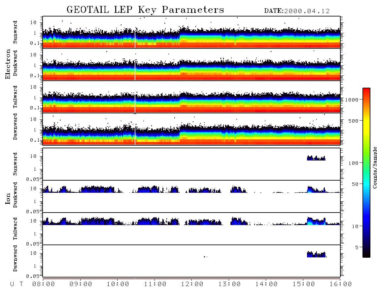Click the vertical Electron group label

coord(8,64)
